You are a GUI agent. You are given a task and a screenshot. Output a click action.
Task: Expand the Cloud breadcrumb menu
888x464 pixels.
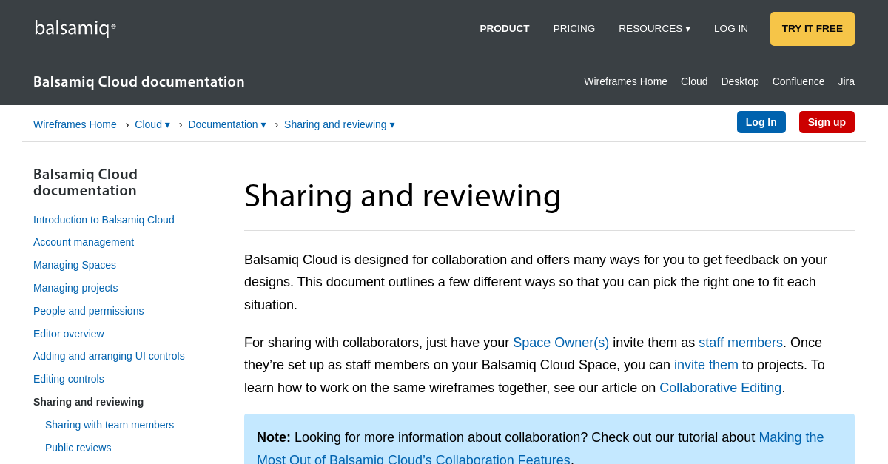point(152,124)
